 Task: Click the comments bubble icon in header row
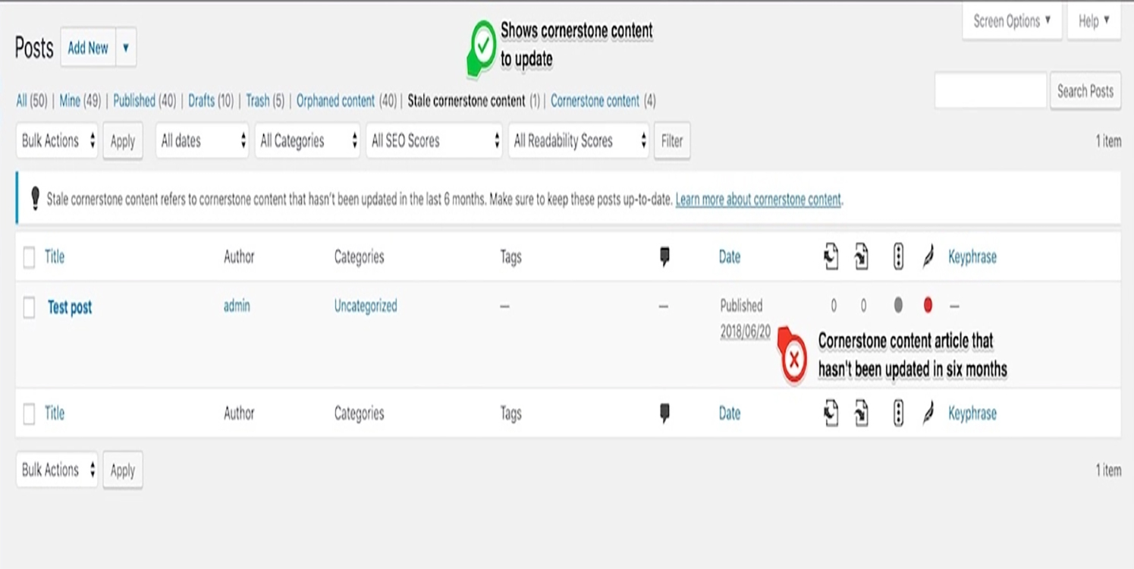[664, 257]
